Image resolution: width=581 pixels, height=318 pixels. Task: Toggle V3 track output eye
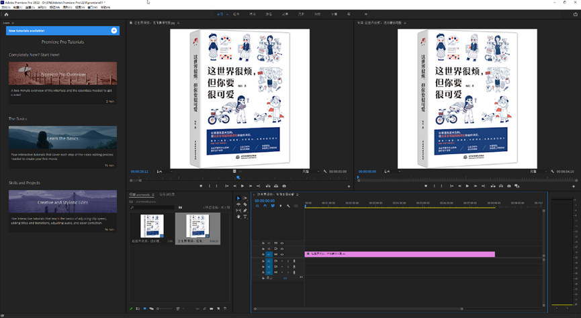282,243
